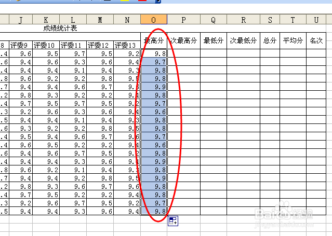
Task: Click the empty cell directly below 总分
Action: pyautogui.click(x=270, y=53)
